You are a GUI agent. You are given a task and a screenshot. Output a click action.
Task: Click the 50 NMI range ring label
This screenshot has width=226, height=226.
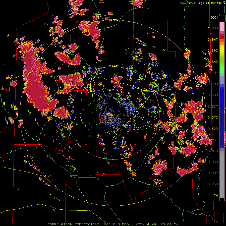click(x=113, y=66)
